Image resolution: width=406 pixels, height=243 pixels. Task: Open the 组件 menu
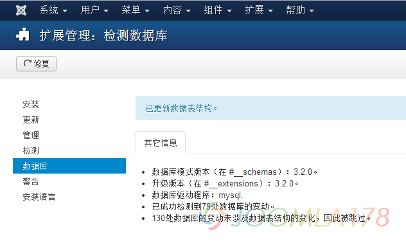coord(218,10)
